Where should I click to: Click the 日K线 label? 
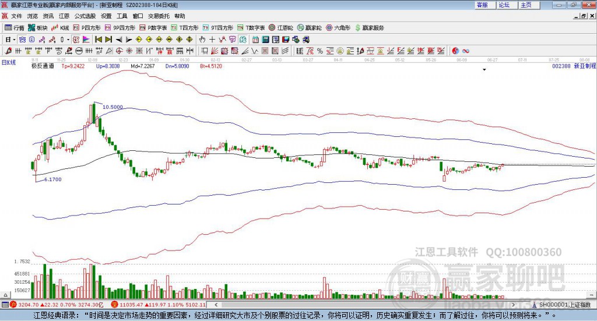tap(9, 62)
